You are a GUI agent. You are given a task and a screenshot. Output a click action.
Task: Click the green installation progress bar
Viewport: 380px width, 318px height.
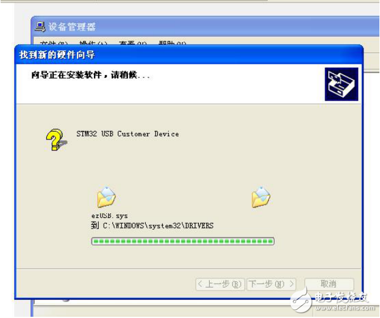[183, 241]
